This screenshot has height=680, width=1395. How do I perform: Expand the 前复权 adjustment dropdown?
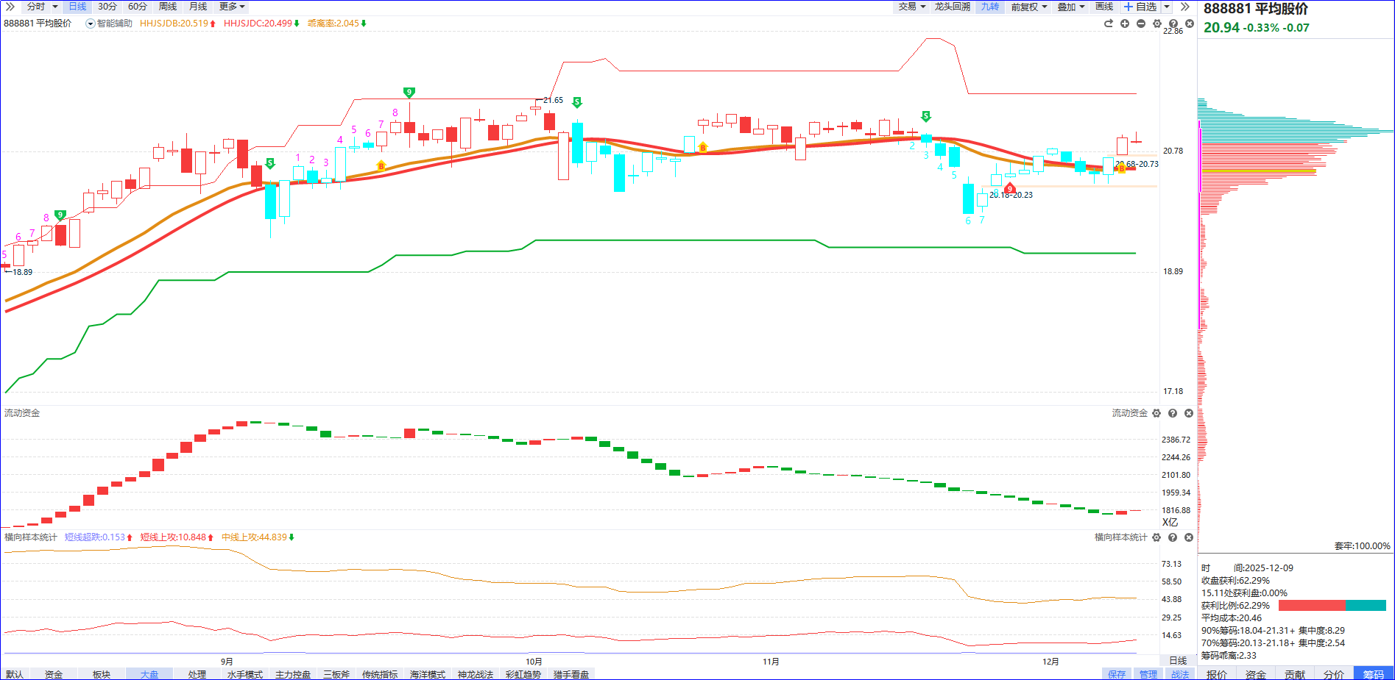coord(1028,7)
